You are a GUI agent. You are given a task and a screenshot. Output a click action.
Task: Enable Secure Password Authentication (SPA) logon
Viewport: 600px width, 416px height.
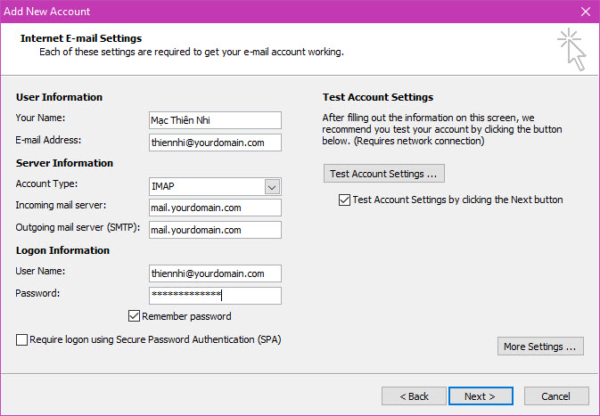click(22, 339)
